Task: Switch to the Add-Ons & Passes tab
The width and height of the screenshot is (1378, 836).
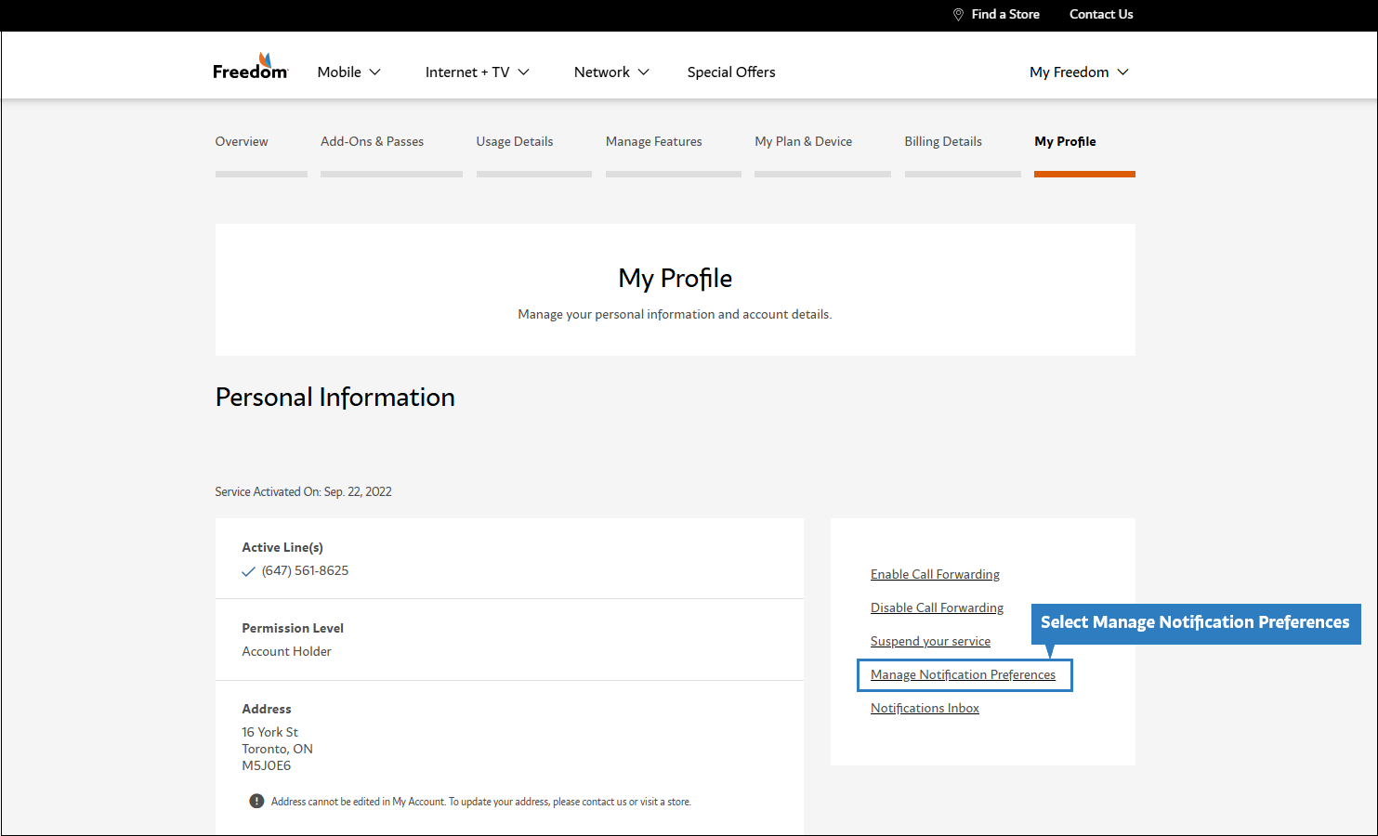Action: [372, 141]
